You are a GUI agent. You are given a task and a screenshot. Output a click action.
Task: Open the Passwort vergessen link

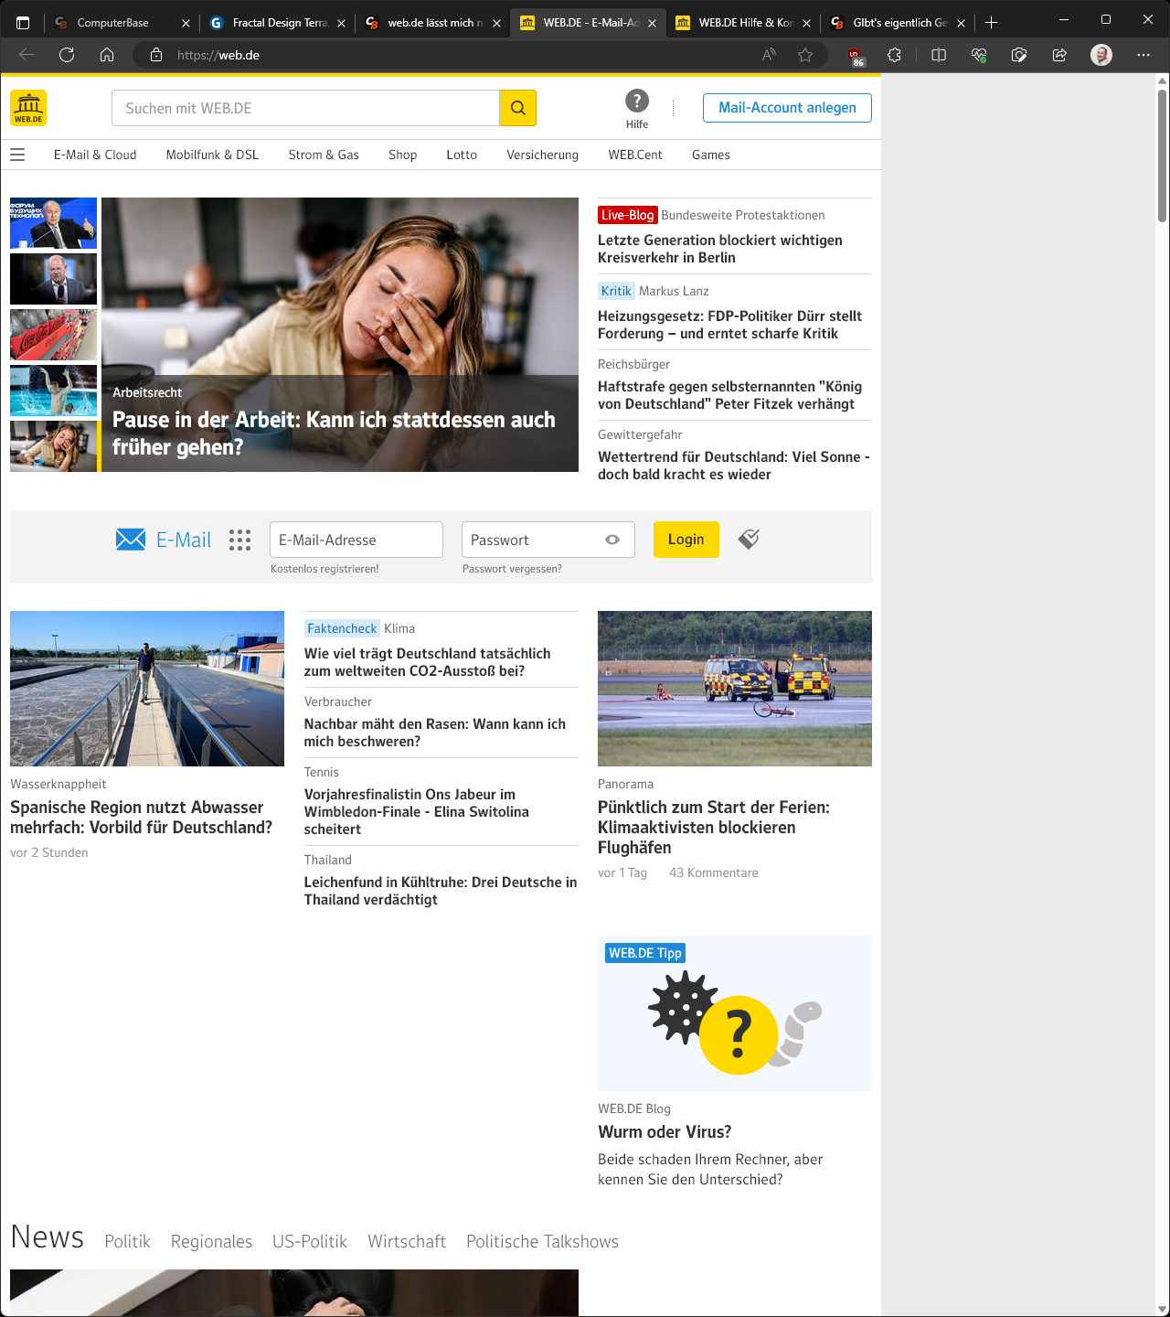pyautogui.click(x=511, y=568)
